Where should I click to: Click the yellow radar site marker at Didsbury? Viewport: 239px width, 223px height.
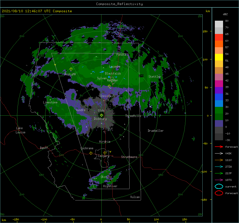point(101,115)
